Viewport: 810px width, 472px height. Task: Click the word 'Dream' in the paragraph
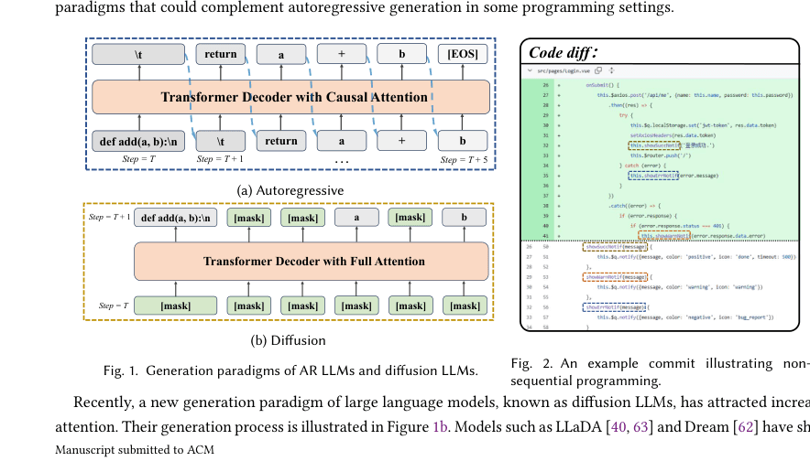pos(706,427)
